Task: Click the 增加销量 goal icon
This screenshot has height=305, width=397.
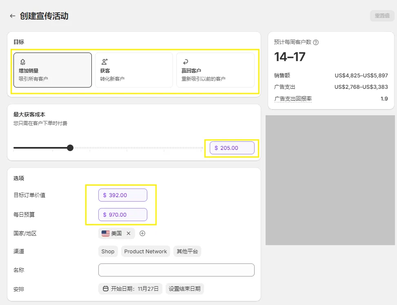Action: tap(23, 62)
